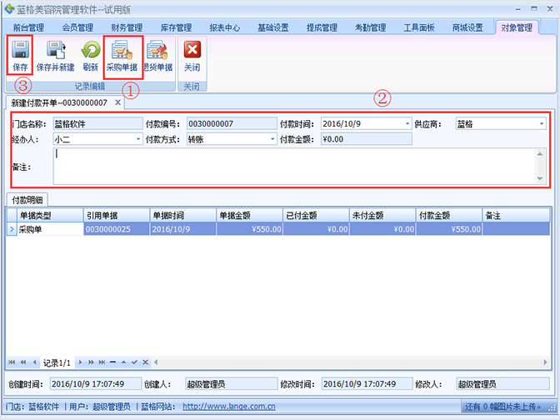Click the 门店名称 field 蓝格软件
This screenshot has width=560, height=420.
[97, 123]
